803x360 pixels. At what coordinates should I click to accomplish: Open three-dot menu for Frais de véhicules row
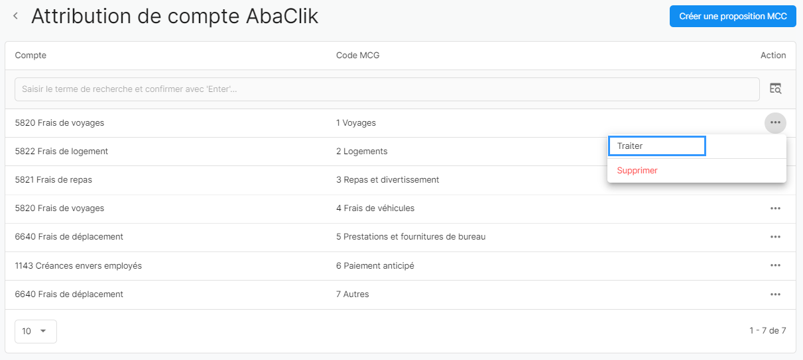[x=775, y=208]
